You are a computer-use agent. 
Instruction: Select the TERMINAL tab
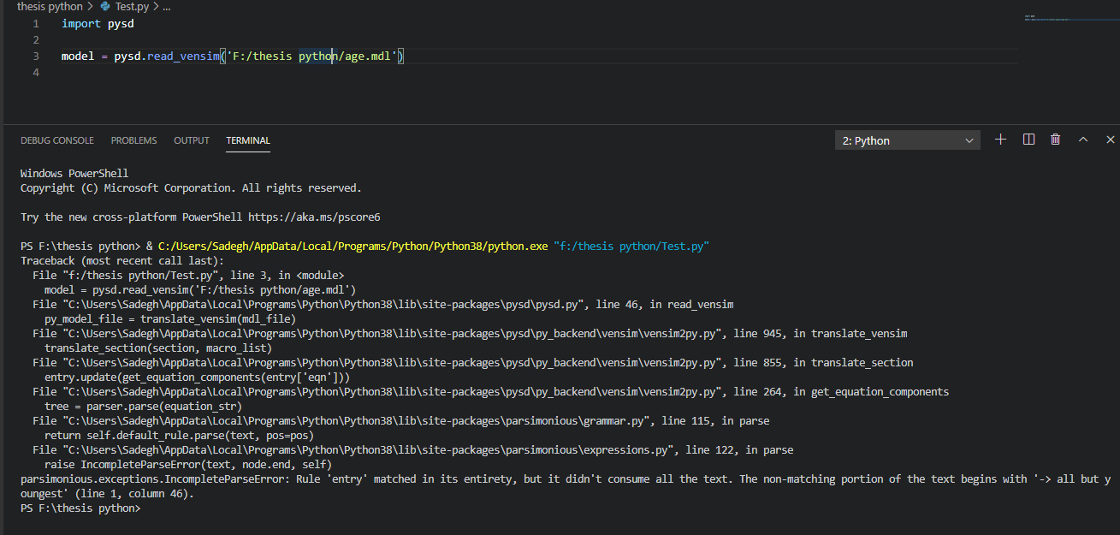[x=247, y=140]
